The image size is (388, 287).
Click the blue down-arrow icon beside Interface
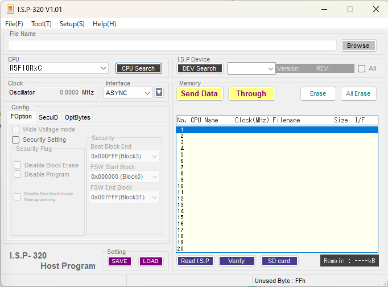point(159,93)
